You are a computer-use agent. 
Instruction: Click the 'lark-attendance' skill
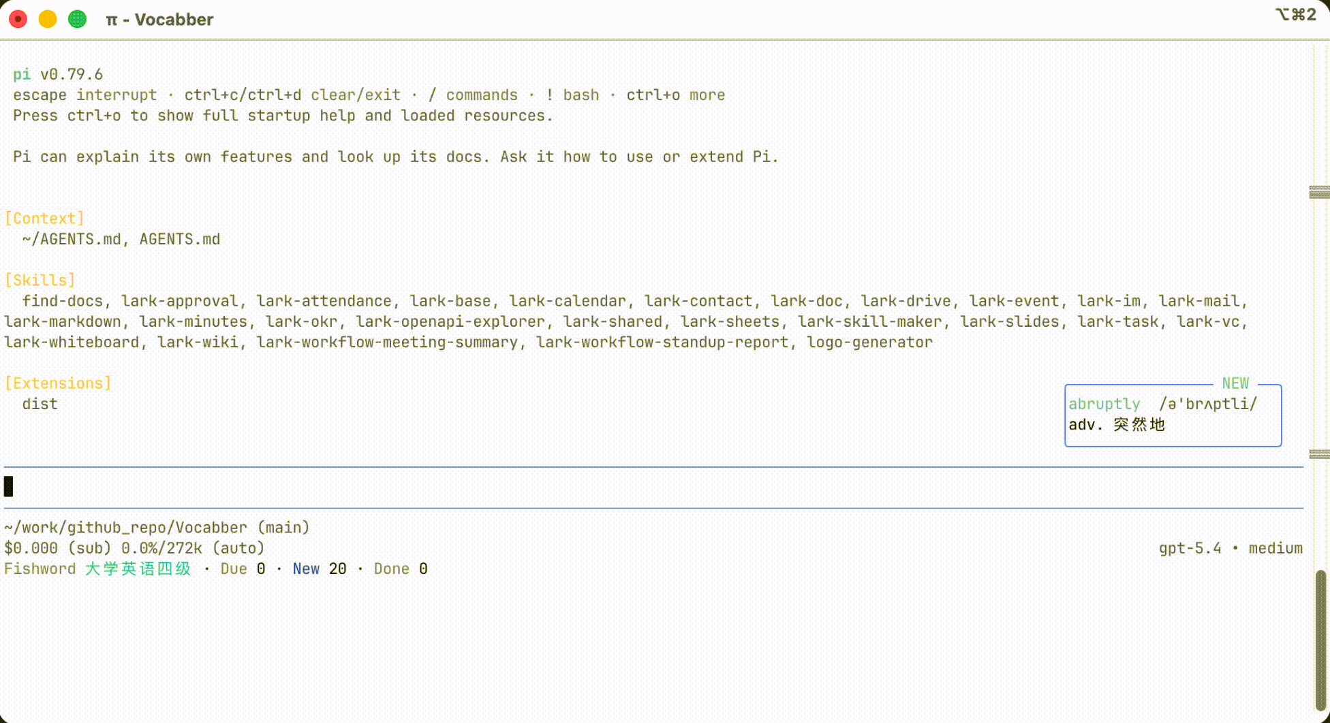click(x=324, y=301)
